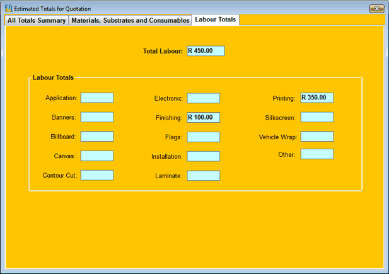389x274 pixels.
Task: Click the Vehicle Wrap field
Action: pos(317,137)
